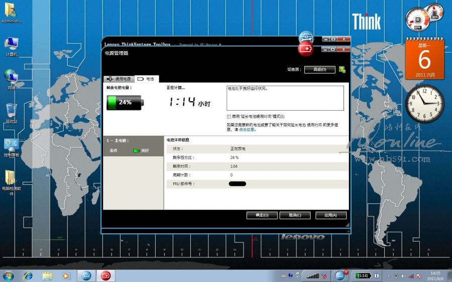Click the green help icon beside 高级 button
Image resolution: width=452 pixels, height=282 pixels.
pos(342,70)
